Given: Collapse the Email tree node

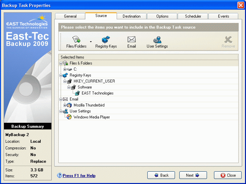Looking at the screenshot, I should (x=61, y=99).
